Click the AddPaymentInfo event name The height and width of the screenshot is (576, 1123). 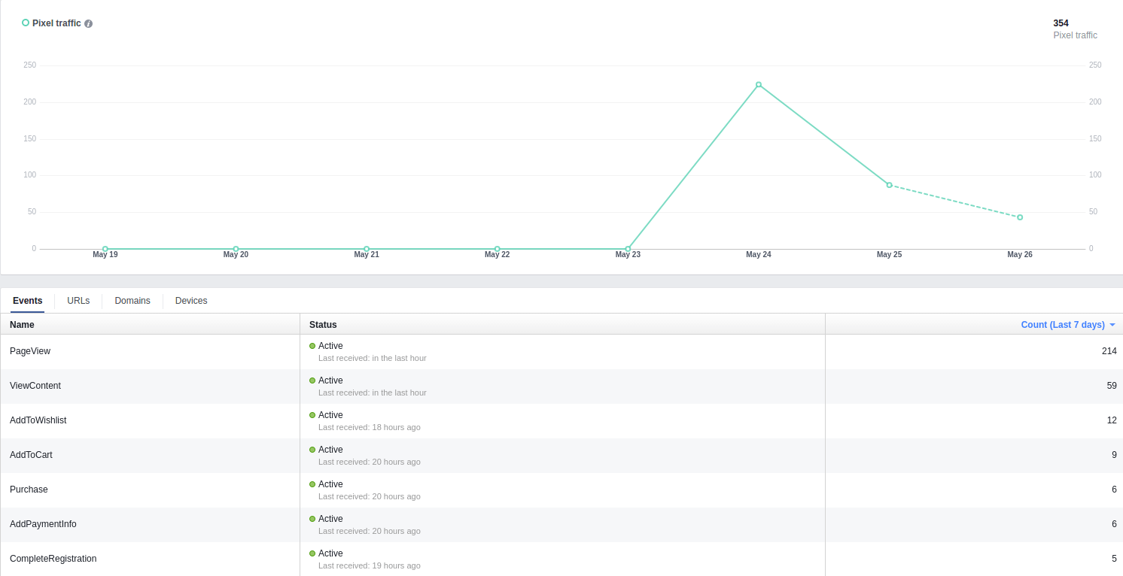pyautogui.click(x=43, y=524)
